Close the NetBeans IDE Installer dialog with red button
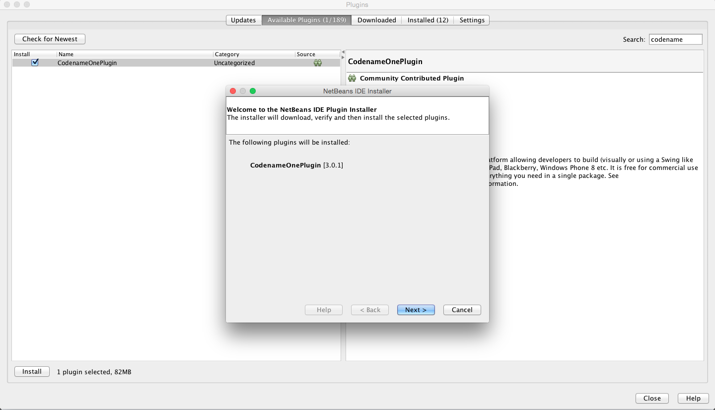 pyautogui.click(x=232, y=91)
